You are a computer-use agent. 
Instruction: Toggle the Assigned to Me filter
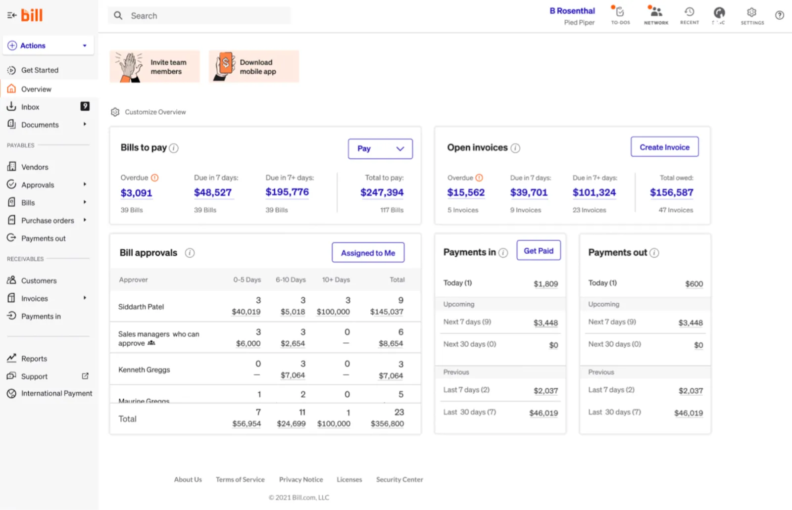tap(368, 252)
